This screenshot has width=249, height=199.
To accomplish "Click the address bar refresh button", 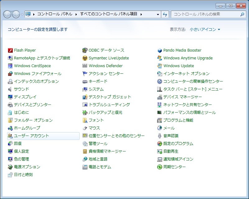I will [165, 14].
